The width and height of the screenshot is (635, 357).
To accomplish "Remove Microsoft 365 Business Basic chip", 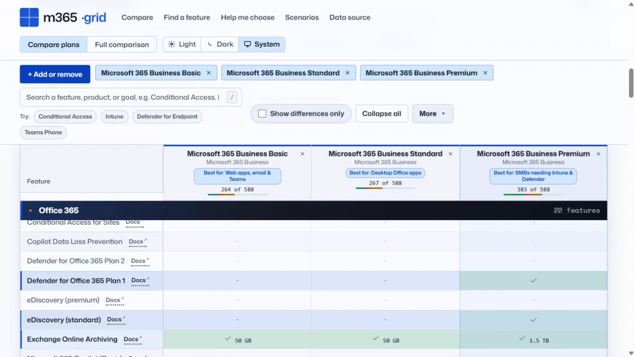I will click(208, 73).
